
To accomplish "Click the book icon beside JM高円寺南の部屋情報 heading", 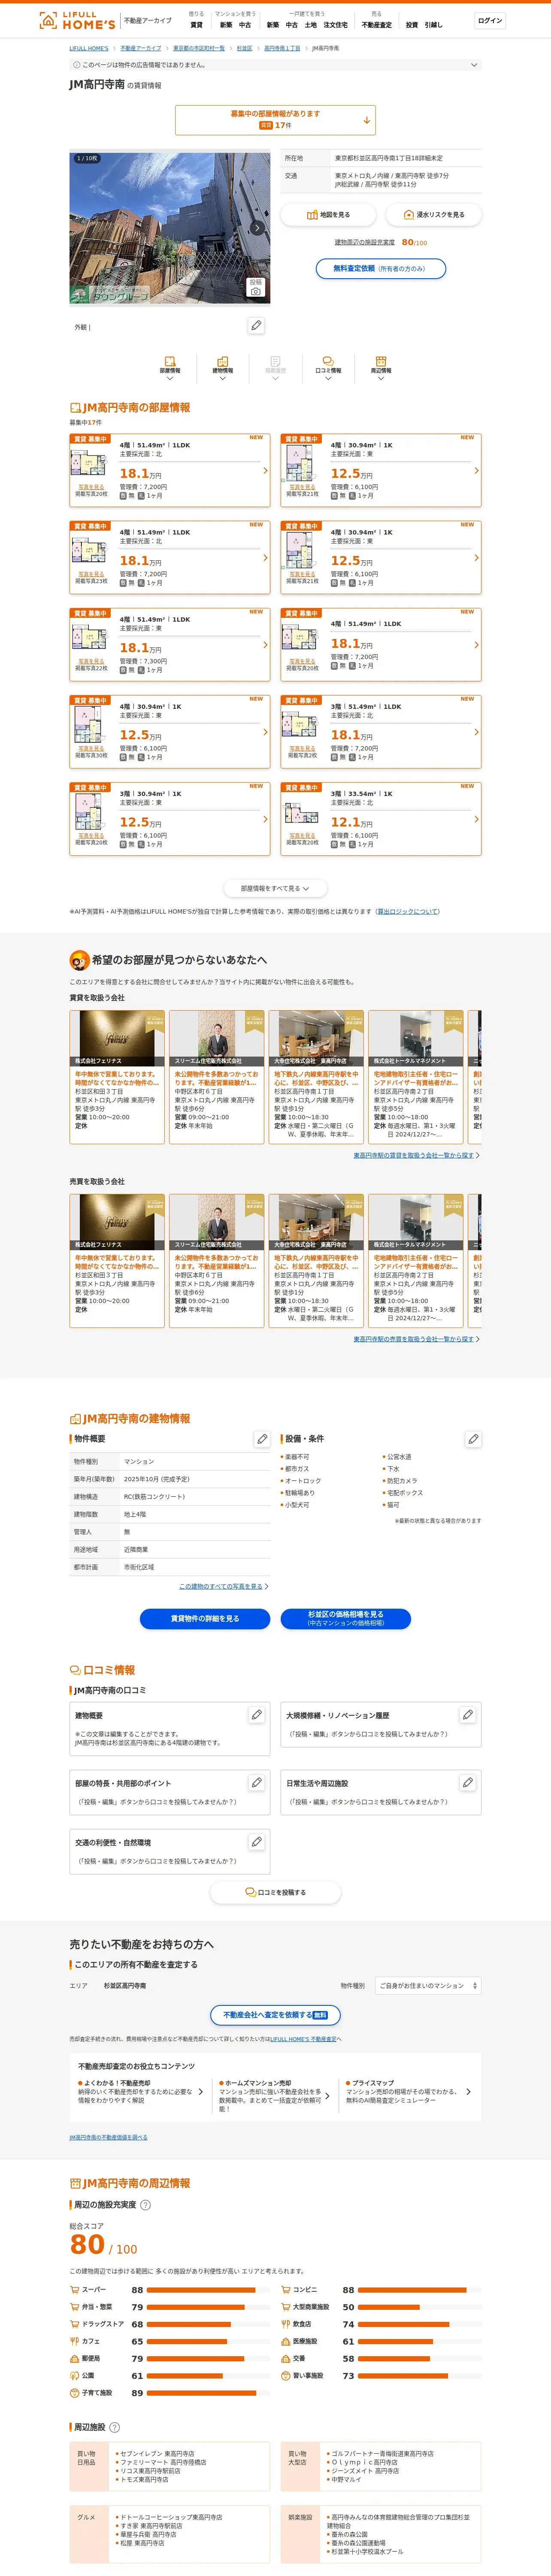I will tap(75, 408).
